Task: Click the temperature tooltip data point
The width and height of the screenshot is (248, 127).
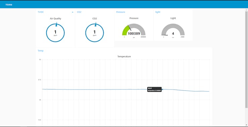Action: tap(162, 89)
